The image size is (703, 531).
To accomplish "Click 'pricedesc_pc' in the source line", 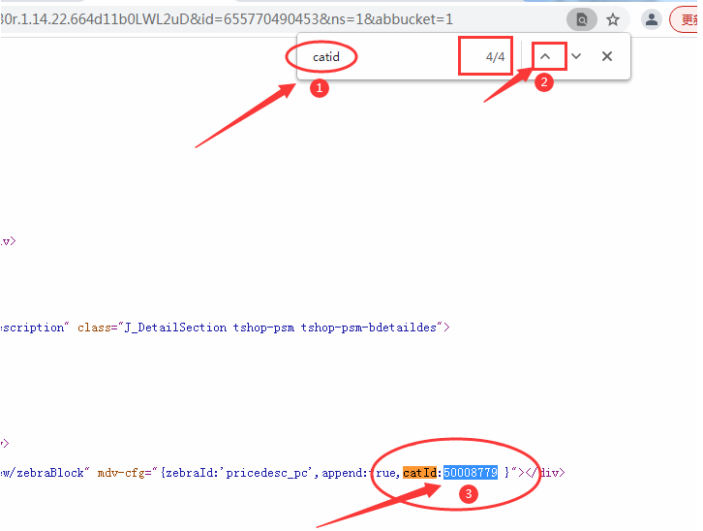I will tap(266, 473).
